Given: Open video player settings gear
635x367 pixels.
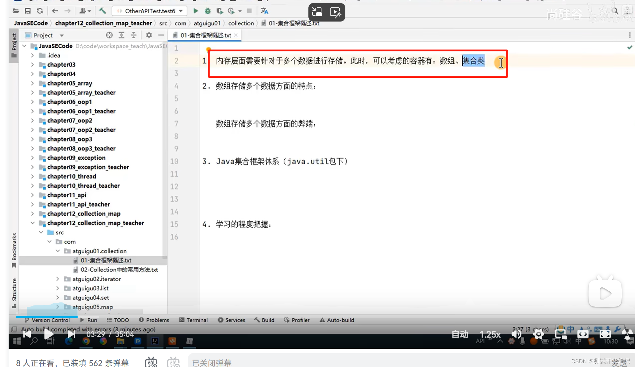Looking at the screenshot, I should tap(538, 334).
